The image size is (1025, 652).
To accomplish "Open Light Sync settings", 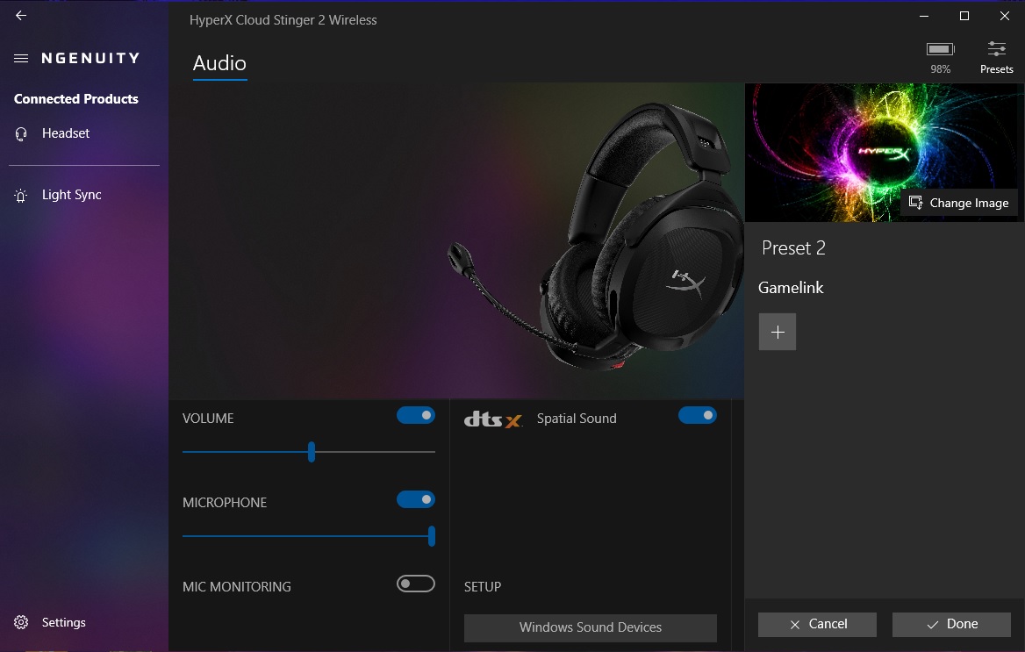I will coord(20,195).
